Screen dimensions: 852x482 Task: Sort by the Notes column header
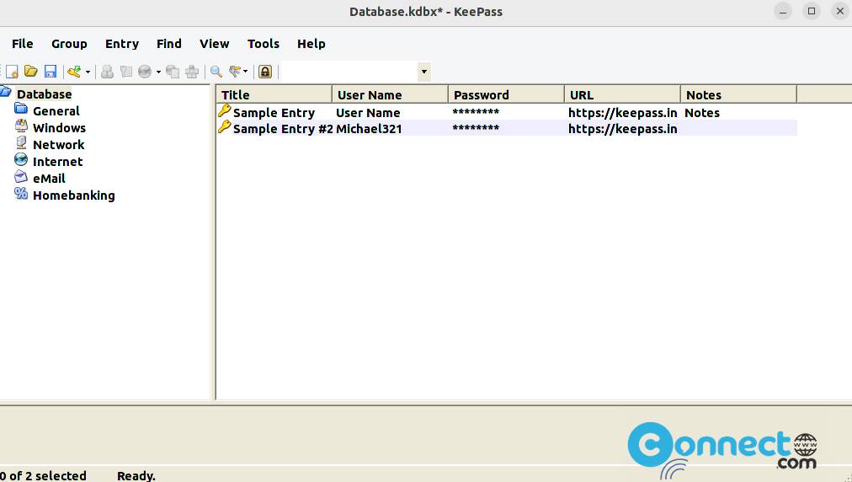click(739, 94)
